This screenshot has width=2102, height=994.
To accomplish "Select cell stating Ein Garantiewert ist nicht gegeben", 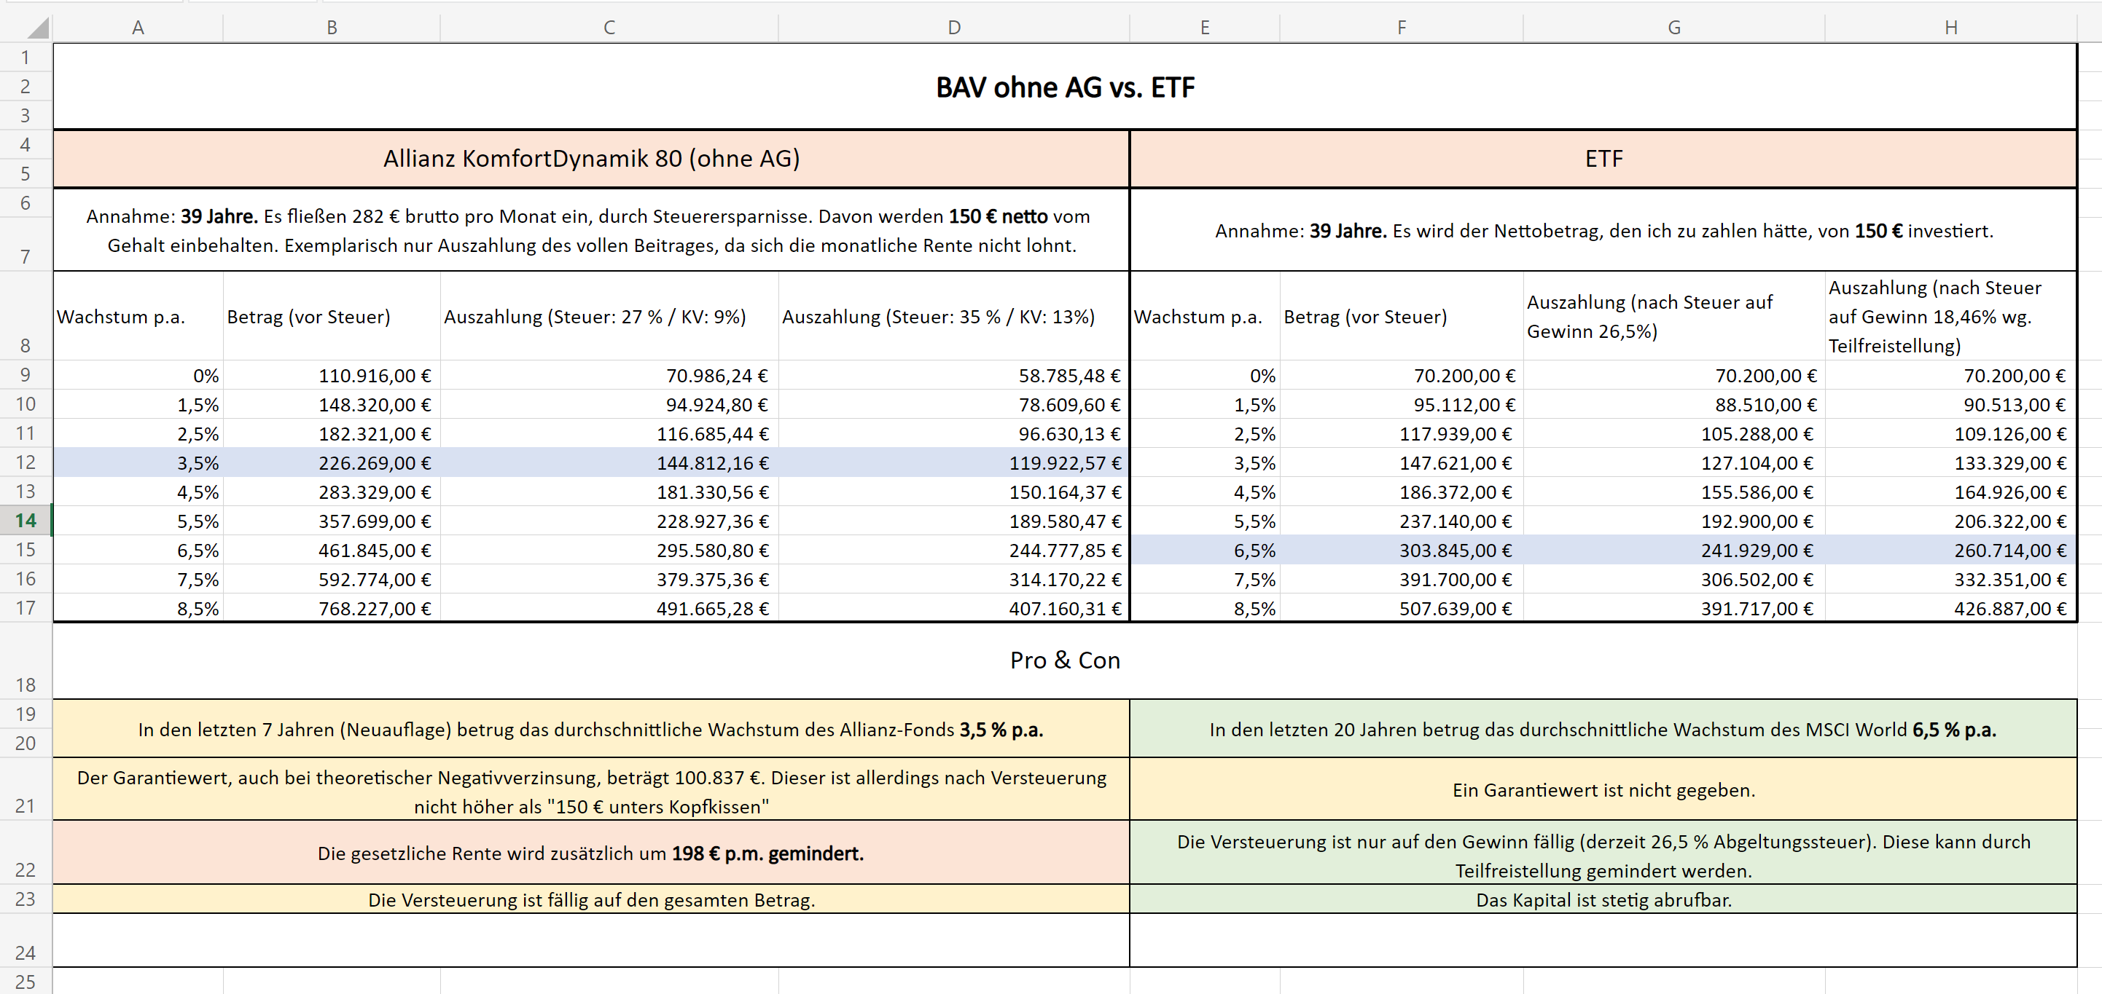I will [x=1603, y=789].
